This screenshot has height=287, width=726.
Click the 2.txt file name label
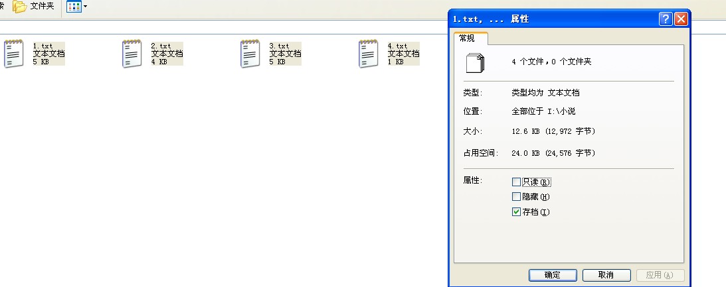[x=161, y=46]
